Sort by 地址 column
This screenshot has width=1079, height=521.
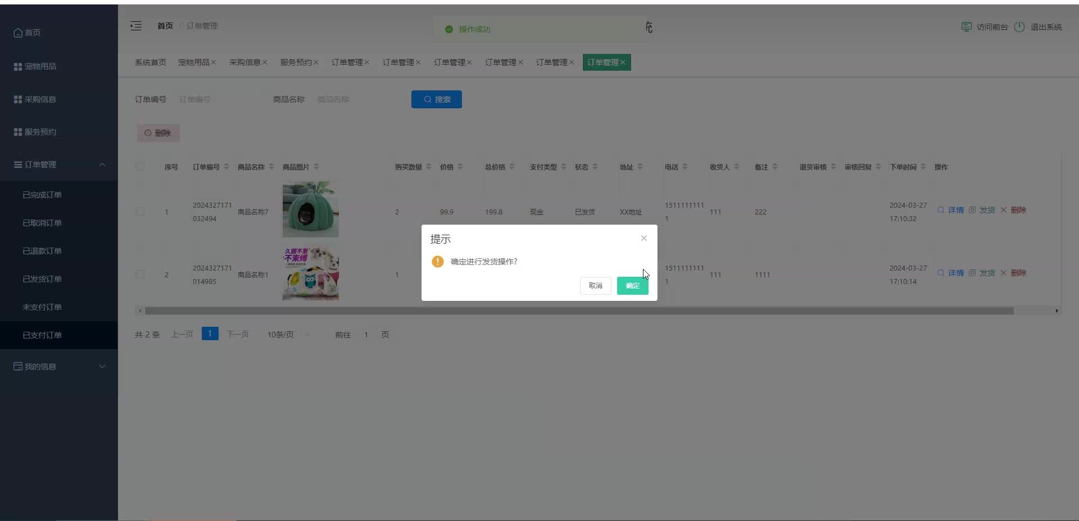coord(640,167)
